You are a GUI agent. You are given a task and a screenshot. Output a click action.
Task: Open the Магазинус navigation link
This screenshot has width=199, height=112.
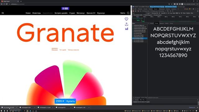point(81,13)
